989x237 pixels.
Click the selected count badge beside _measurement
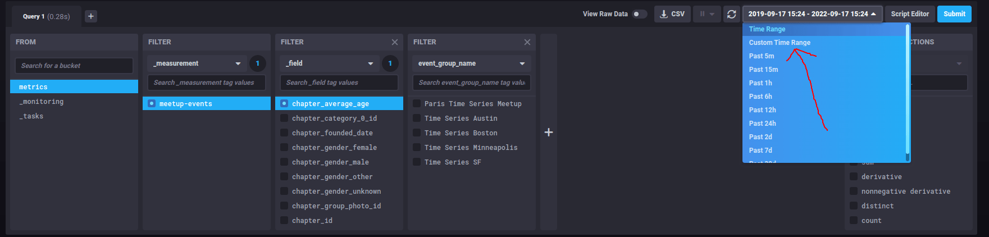pyautogui.click(x=257, y=63)
